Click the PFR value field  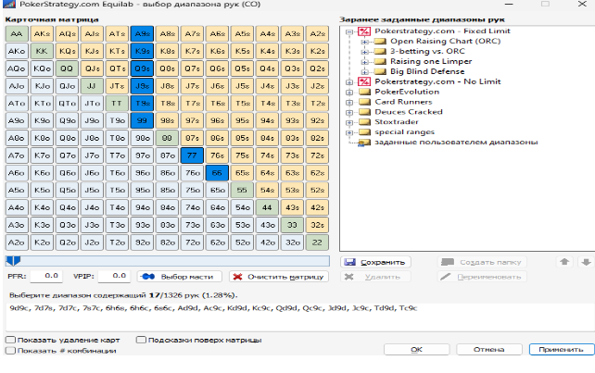click(46, 276)
